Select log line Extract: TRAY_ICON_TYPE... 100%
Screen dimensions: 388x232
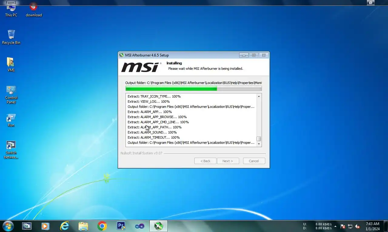(154, 96)
